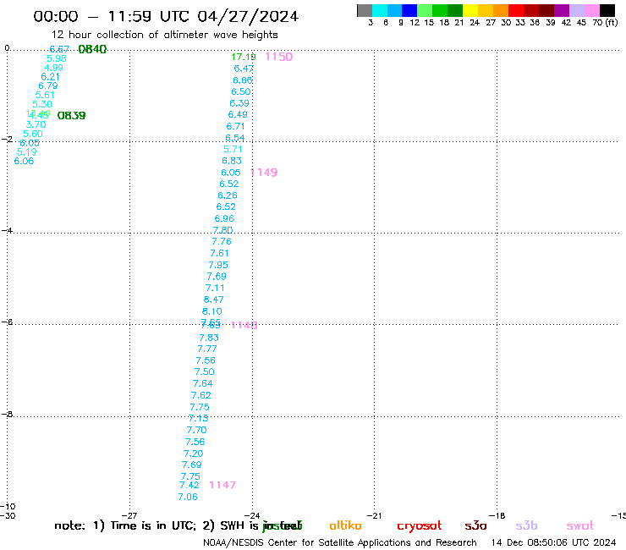Viewport: 626px width, 550px height.
Task: Click wave height value 7.11
Action: point(215,288)
